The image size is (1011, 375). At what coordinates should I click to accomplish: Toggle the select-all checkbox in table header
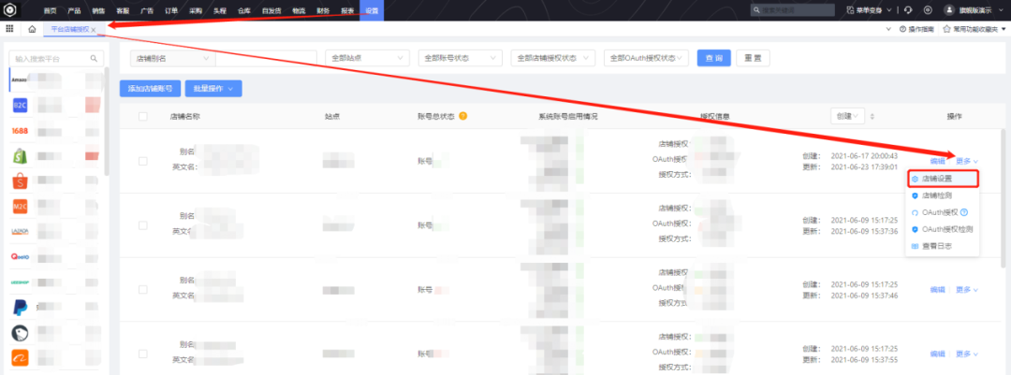143,117
